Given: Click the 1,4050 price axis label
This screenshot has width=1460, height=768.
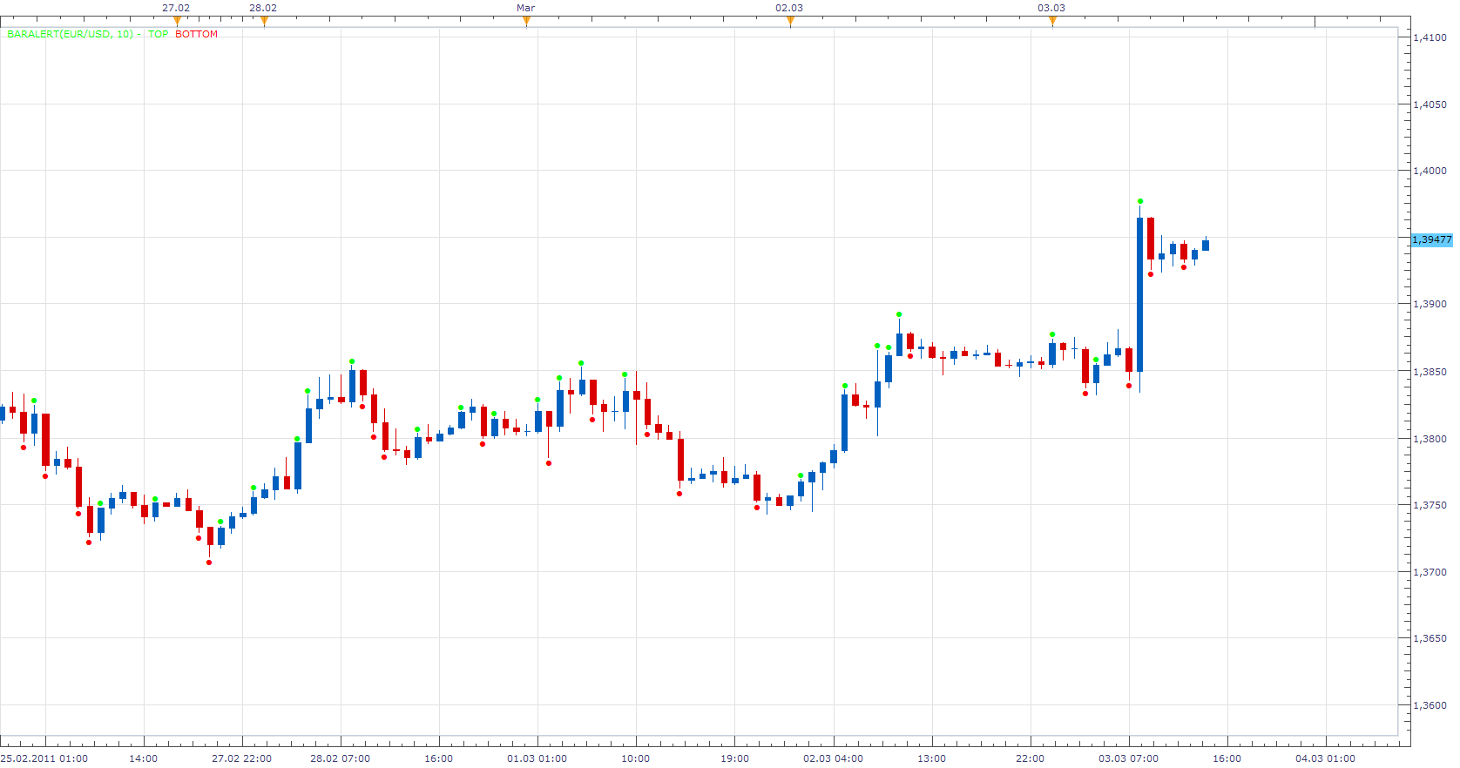Looking at the screenshot, I should coord(1430,104).
